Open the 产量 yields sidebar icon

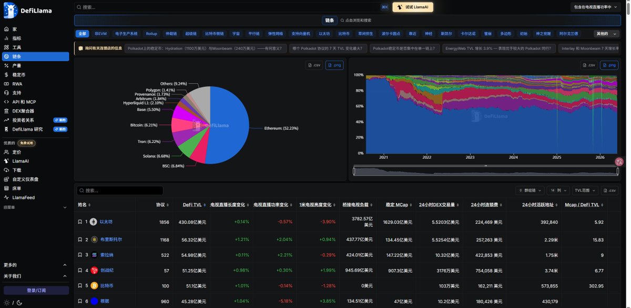click(x=6, y=66)
